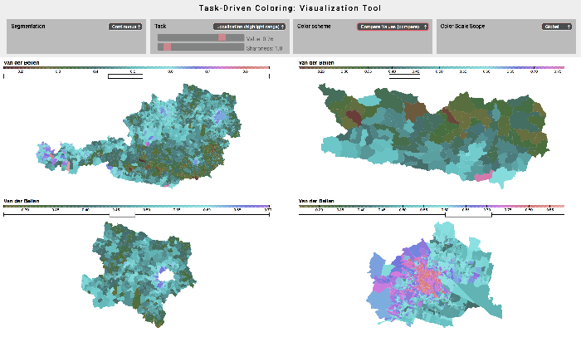Click the Sharpness slider handle at 1.0
Viewport: 581px width, 337px height.
[x=167, y=48]
